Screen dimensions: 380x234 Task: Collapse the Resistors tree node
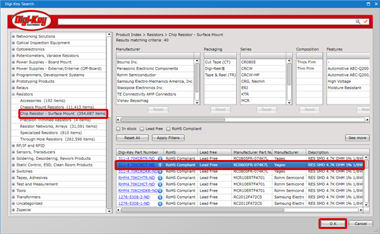click(x=13, y=94)
